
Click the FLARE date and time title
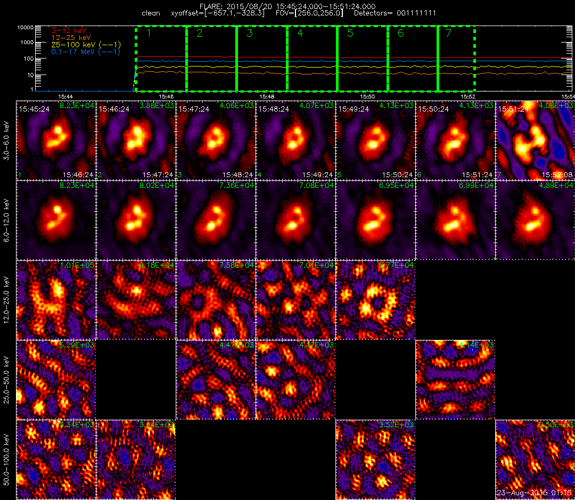(287, 6)
